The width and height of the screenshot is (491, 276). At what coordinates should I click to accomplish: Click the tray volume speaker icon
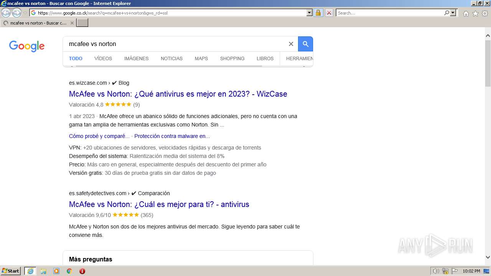coord(436,271)
